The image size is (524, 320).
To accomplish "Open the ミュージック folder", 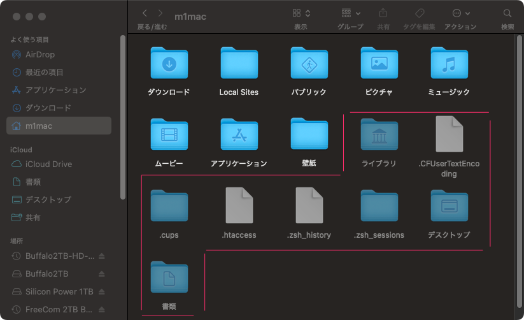I will click(449, 63).
